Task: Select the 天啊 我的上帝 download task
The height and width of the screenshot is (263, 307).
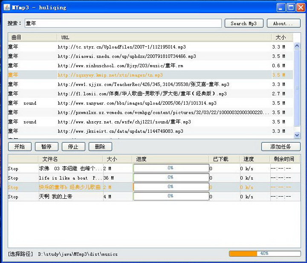Action: (154, 197)
